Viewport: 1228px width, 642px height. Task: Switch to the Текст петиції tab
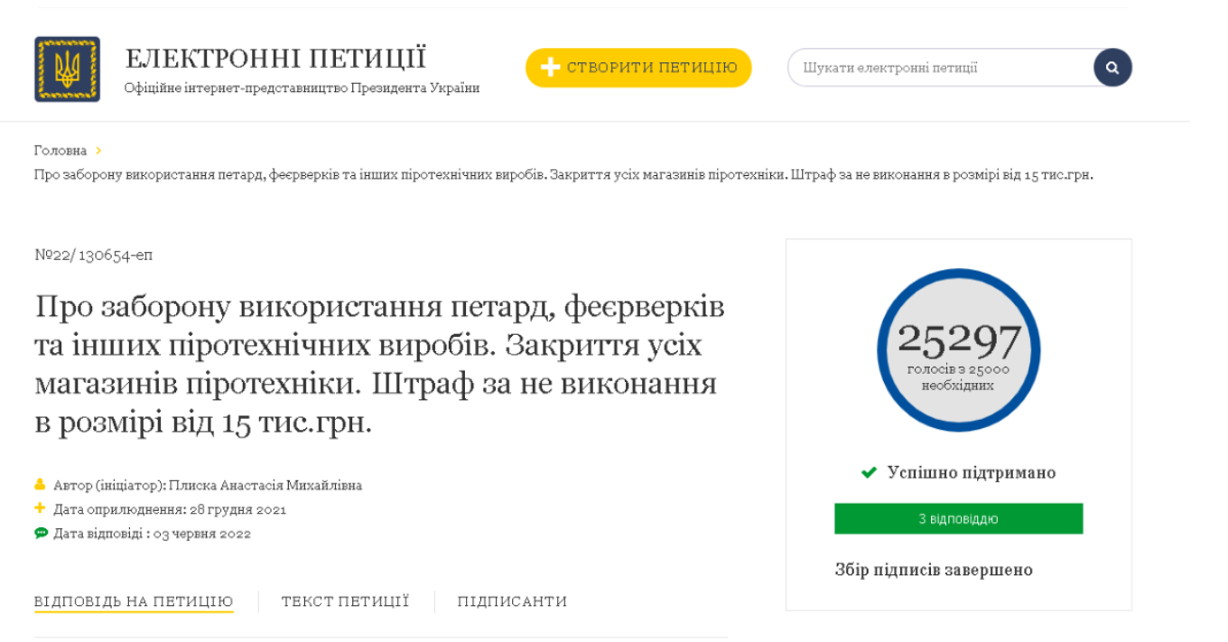[345, 601]
